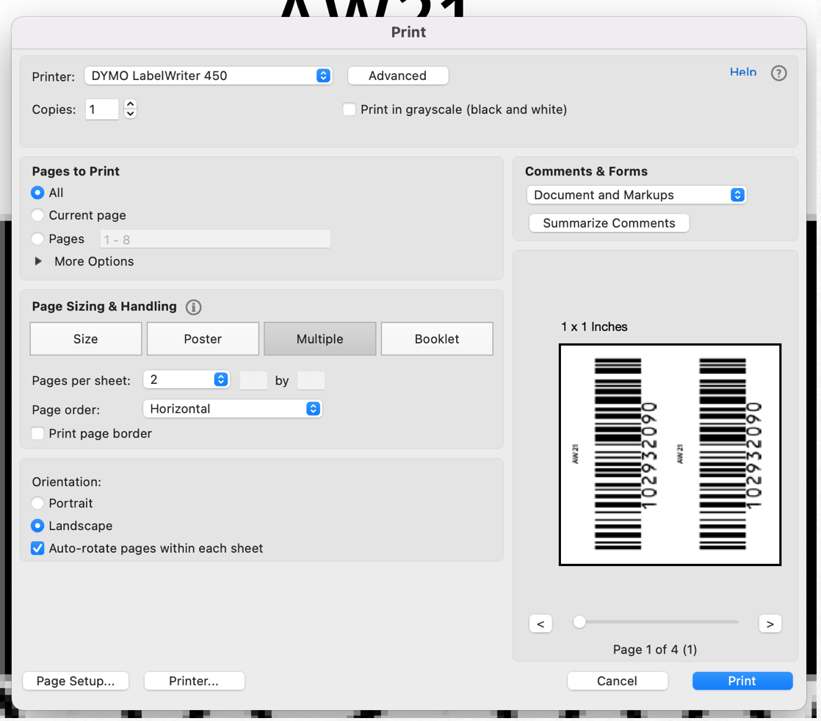This screenshot has width=821, height=721.
Task: Click the Copies stepper arrows
Action: (x=131, y=109)
